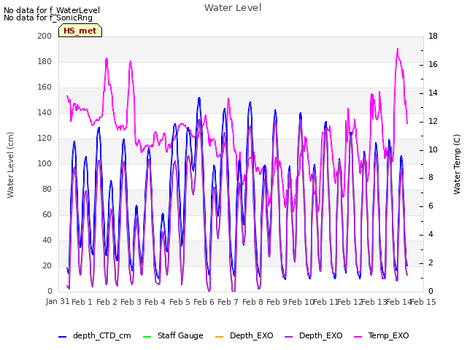Click the Jan 31 x-axis tick label
The image size is (467, 350).
(58, 301)
